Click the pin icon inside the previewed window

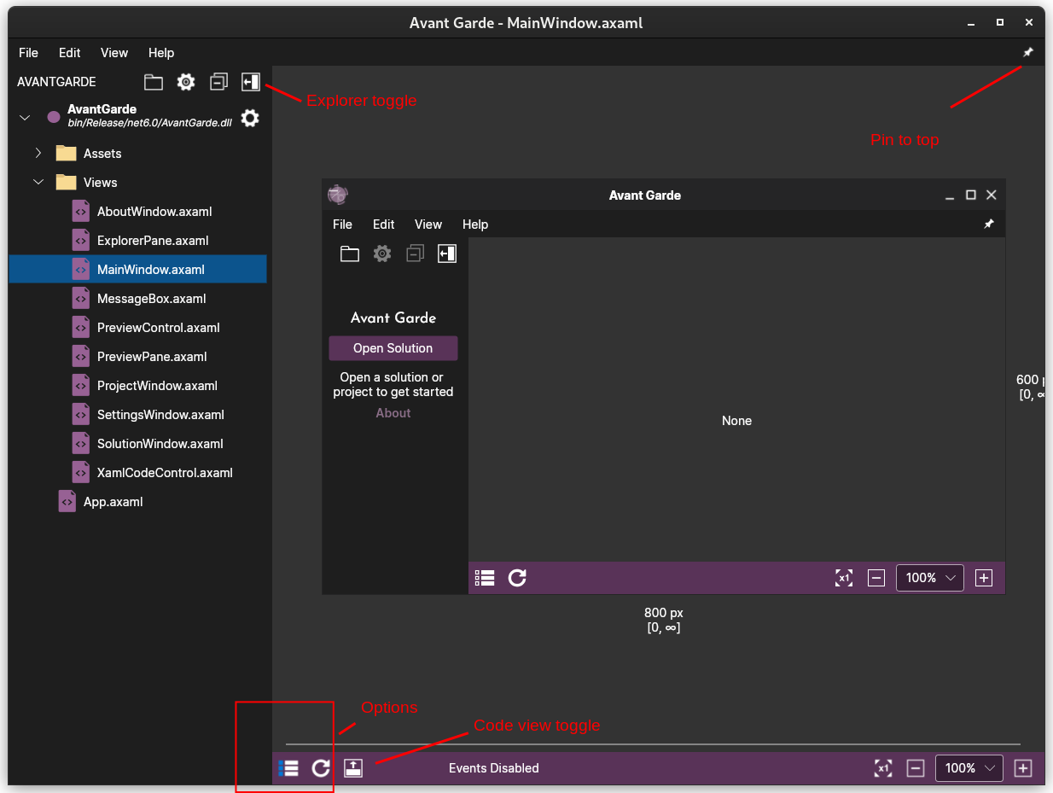[x=988, y=224]
